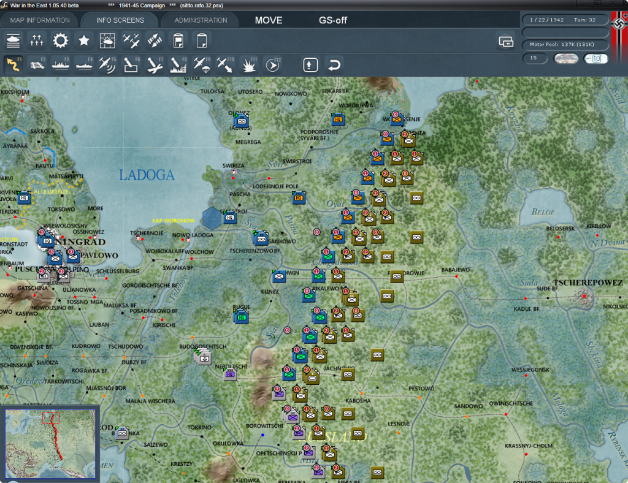
Task: Show the weather map grid icon
Action: (x=107, y=41)
